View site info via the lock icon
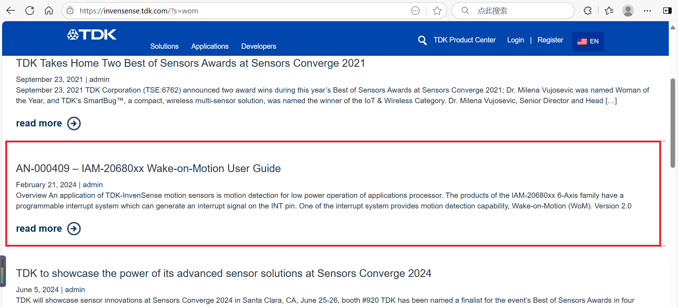 [70, 11]
